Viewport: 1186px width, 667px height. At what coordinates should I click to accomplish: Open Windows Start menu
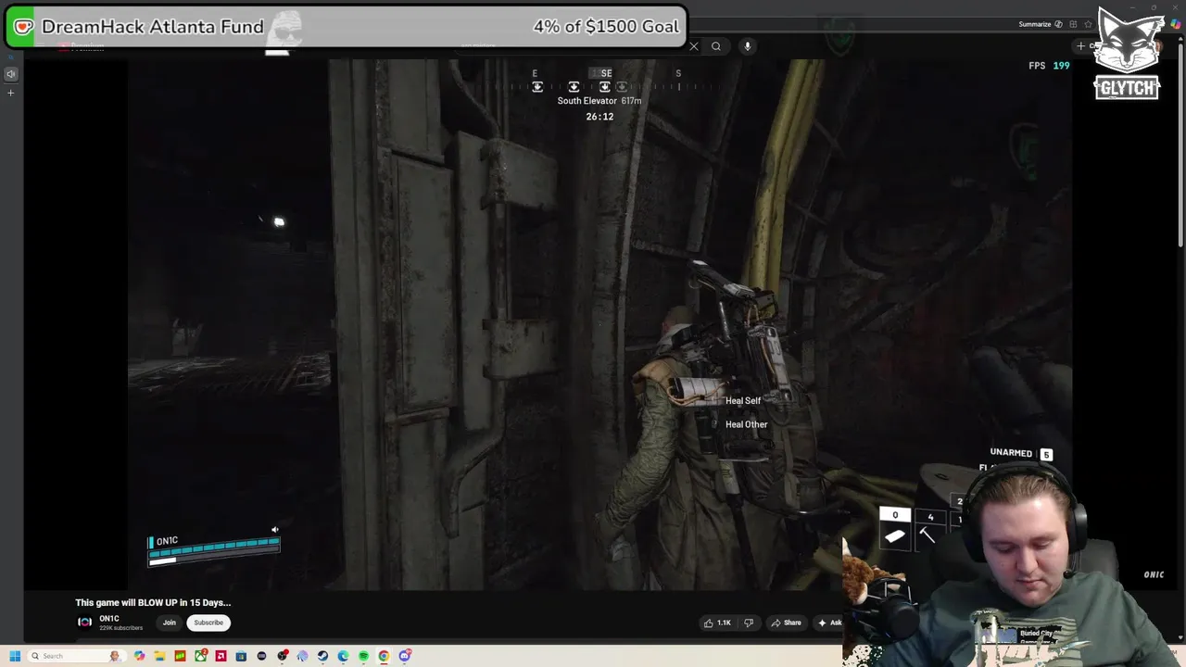15,656
